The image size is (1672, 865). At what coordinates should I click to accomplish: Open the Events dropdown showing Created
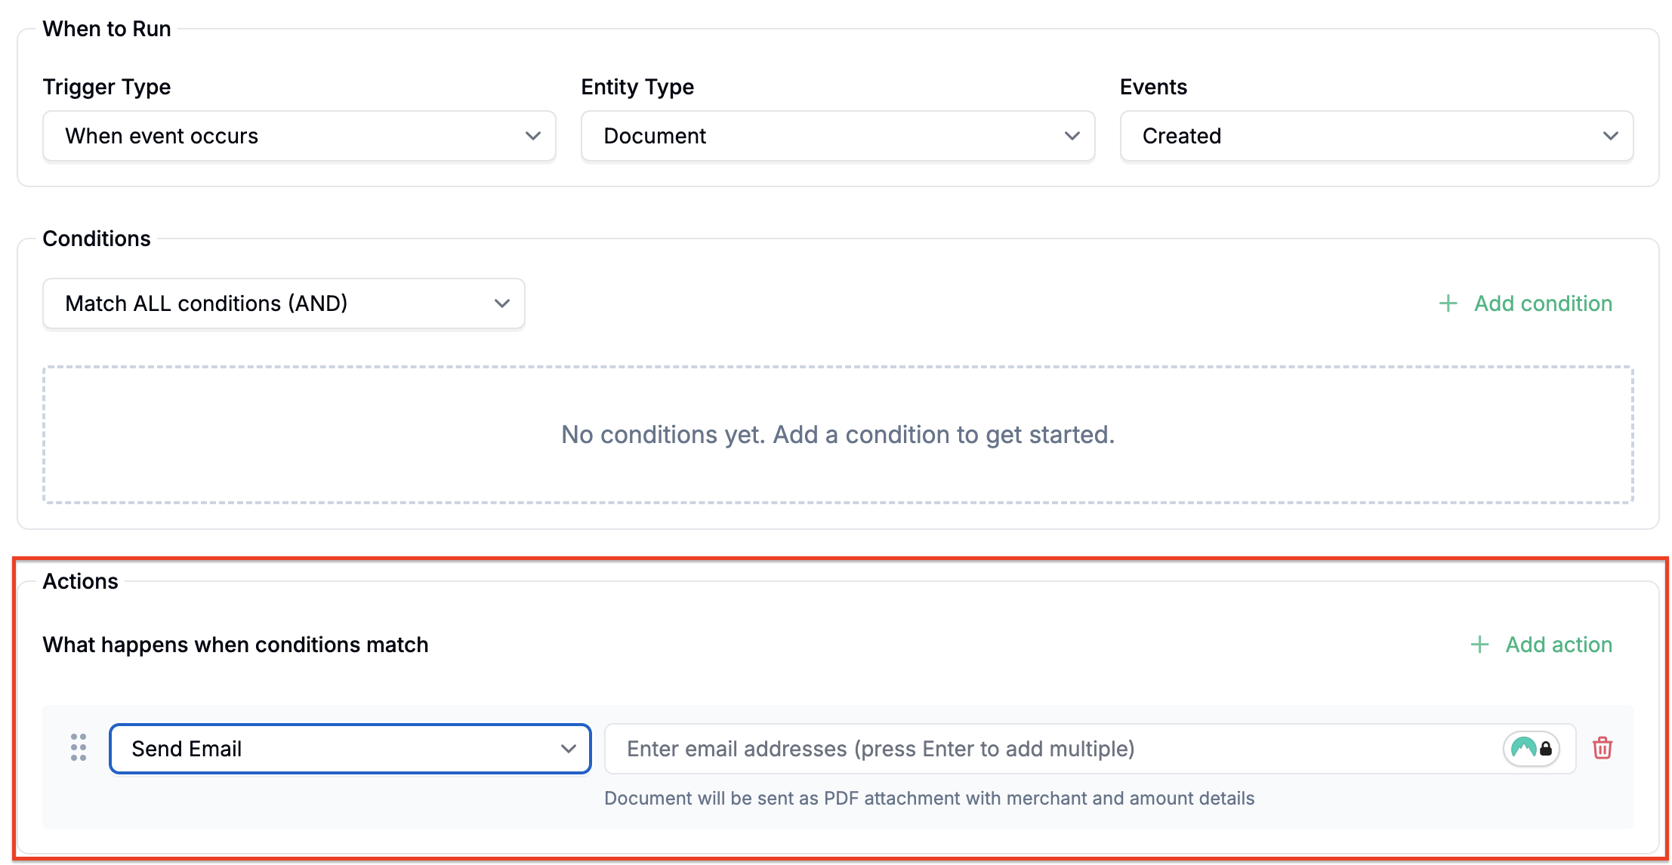1376,136
